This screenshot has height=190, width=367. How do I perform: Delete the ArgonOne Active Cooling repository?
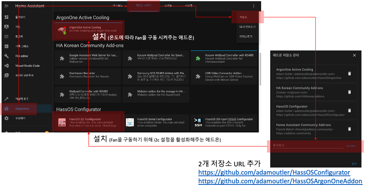[350, 74]
